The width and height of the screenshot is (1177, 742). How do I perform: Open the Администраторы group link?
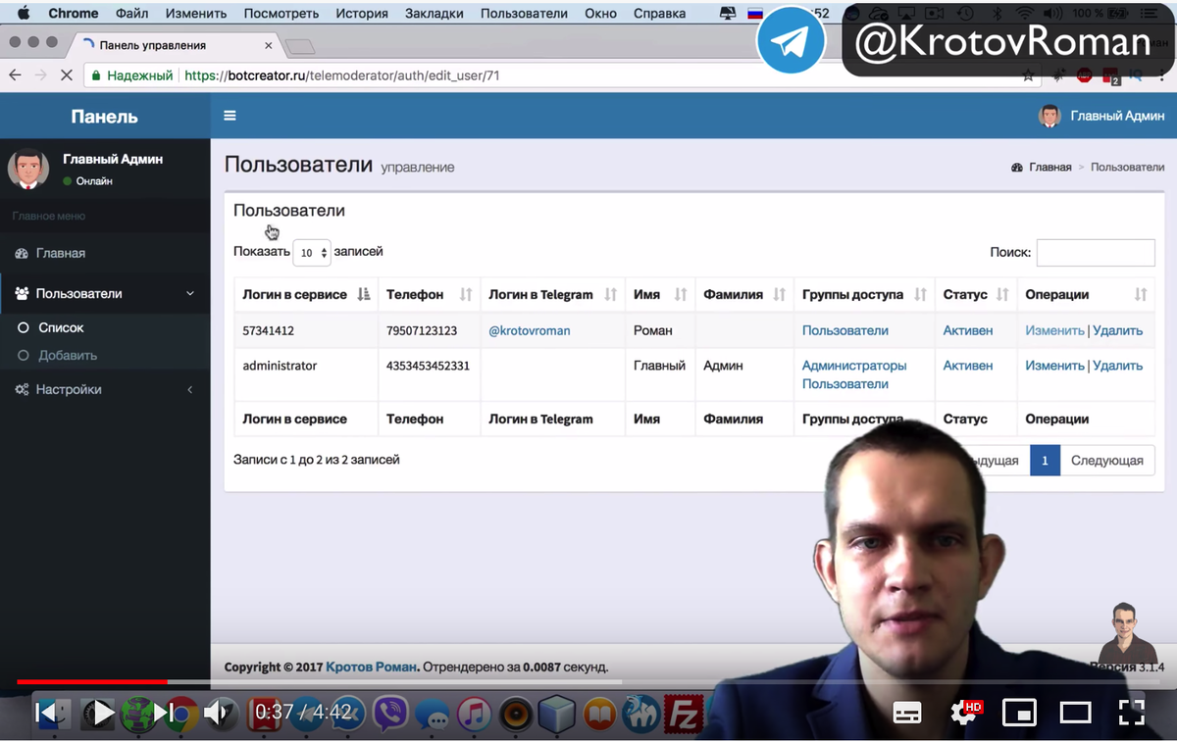pyautogui.click(x=854, y=366)
